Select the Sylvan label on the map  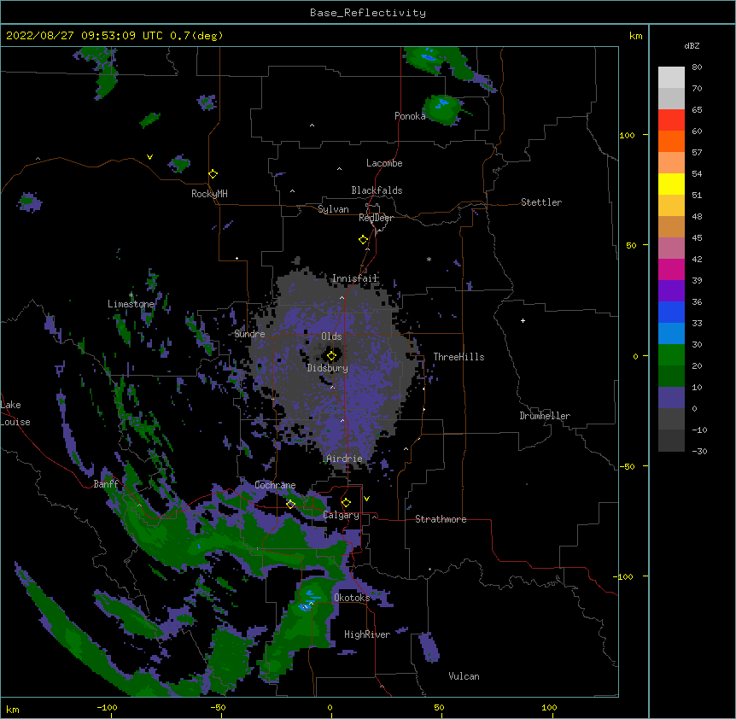point(333,209)
